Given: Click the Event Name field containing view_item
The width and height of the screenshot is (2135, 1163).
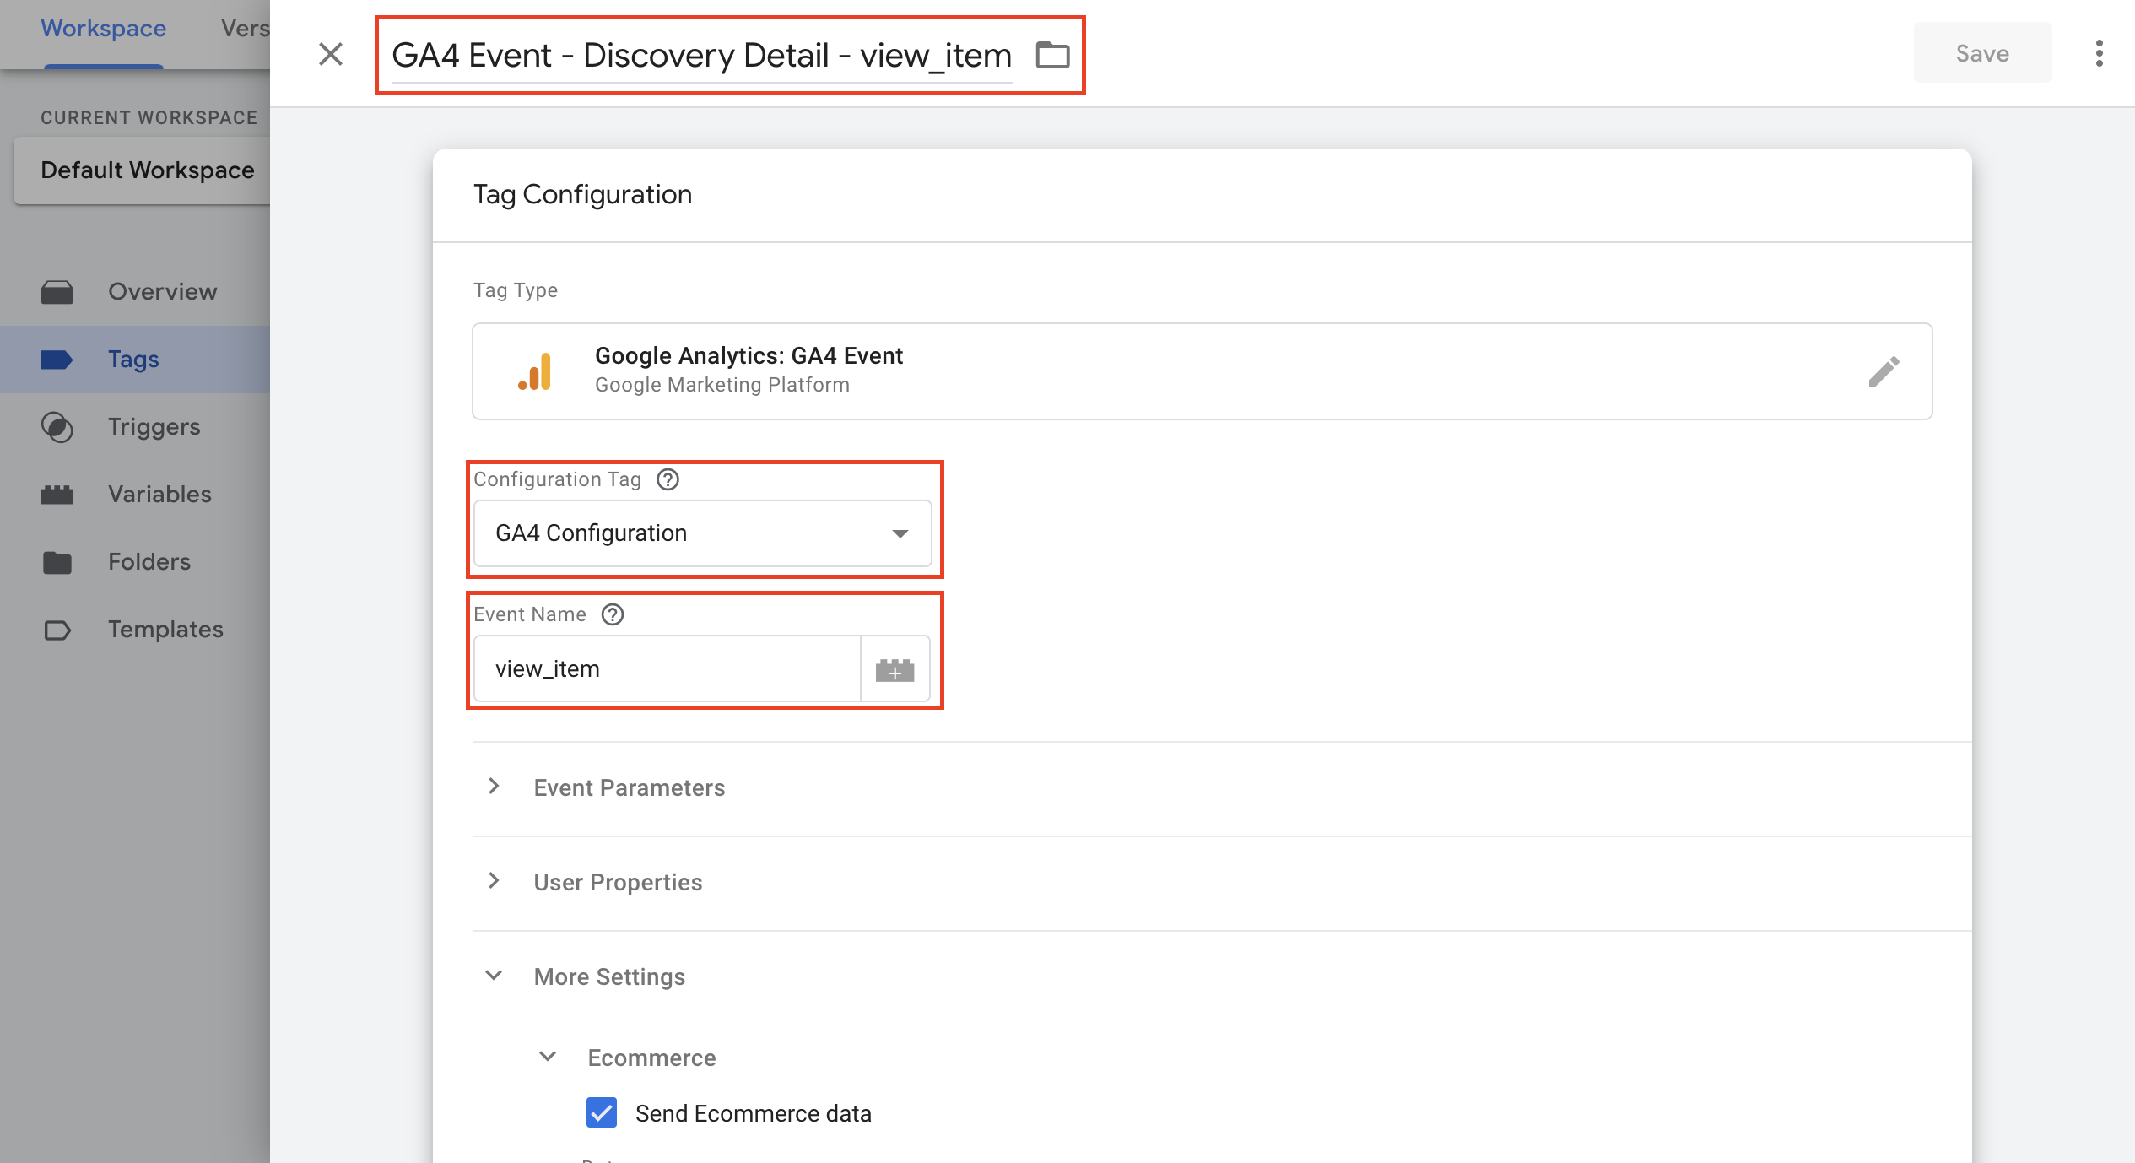Looking at the screenshot, I should (667, 668).
